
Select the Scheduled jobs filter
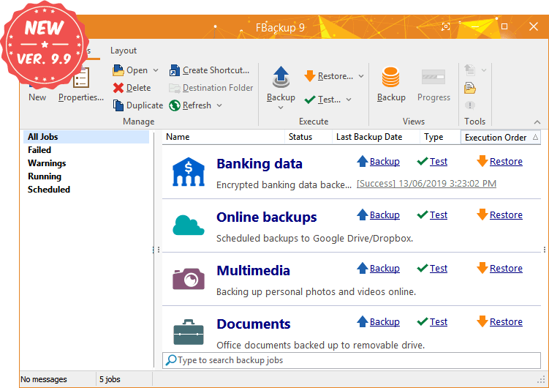coord(49,190)
